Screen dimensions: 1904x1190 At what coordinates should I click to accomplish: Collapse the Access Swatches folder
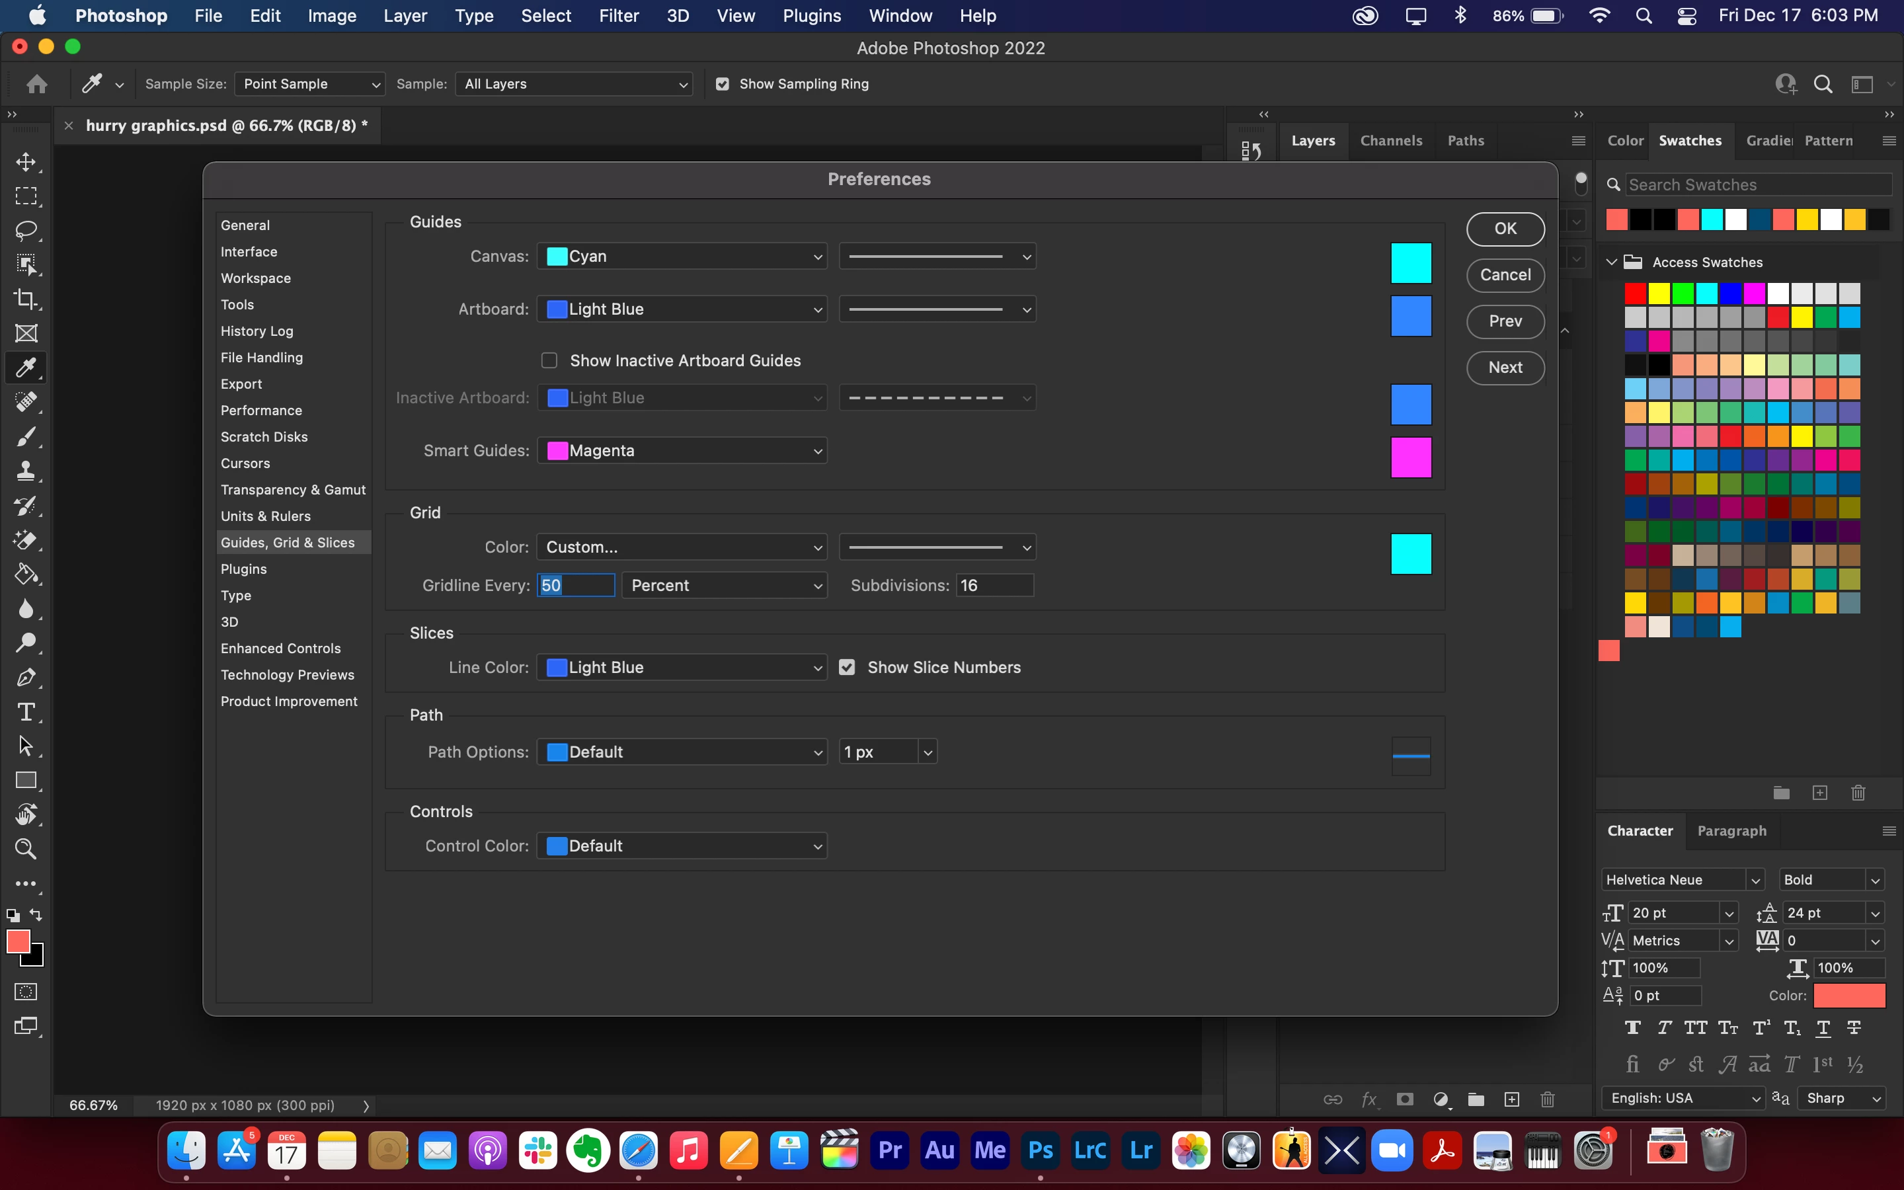[x=1611, y=262]
